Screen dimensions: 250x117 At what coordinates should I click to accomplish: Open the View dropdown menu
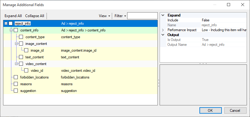104,16
